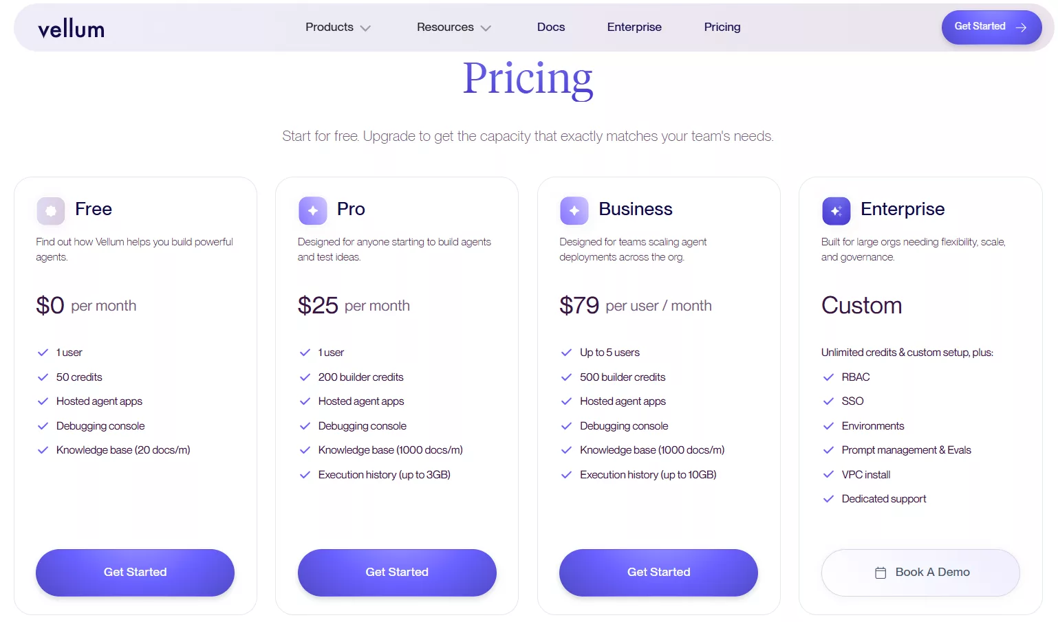Click Get Started under the Business plan
The width and height of the screenshot is (1058, 622).
[658, 573]
